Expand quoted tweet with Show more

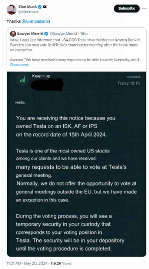pyautogui.click(x=20, y=65)
